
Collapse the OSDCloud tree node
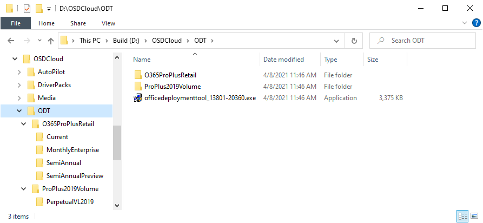[x=15, y=59]
